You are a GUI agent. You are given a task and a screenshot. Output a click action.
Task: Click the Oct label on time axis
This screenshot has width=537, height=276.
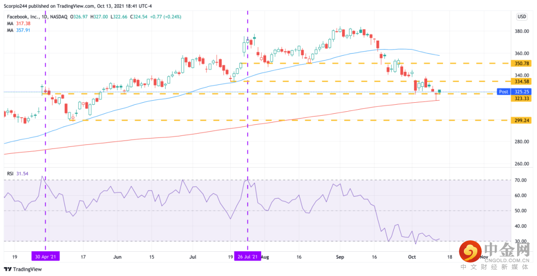tap(412, 257)
